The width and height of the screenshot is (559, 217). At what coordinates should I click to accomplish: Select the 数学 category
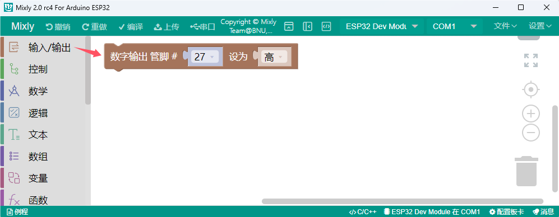point(43,91)
